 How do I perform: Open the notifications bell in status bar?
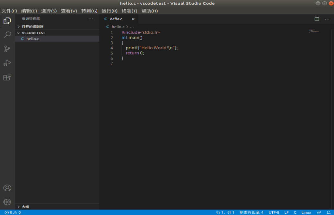pyautogui.click(x=329, y=212)
